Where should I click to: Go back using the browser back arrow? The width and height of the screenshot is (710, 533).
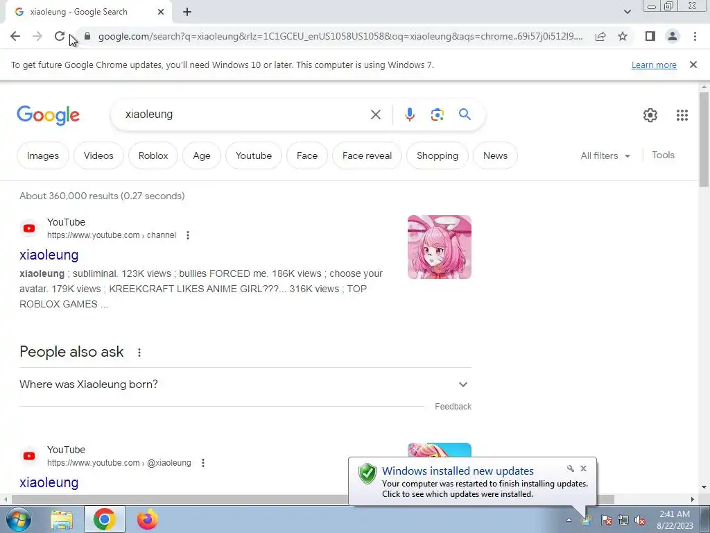(15, 36)
